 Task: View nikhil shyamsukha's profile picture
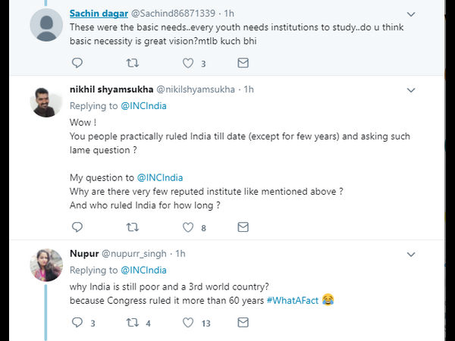click(x=45, y=102)
